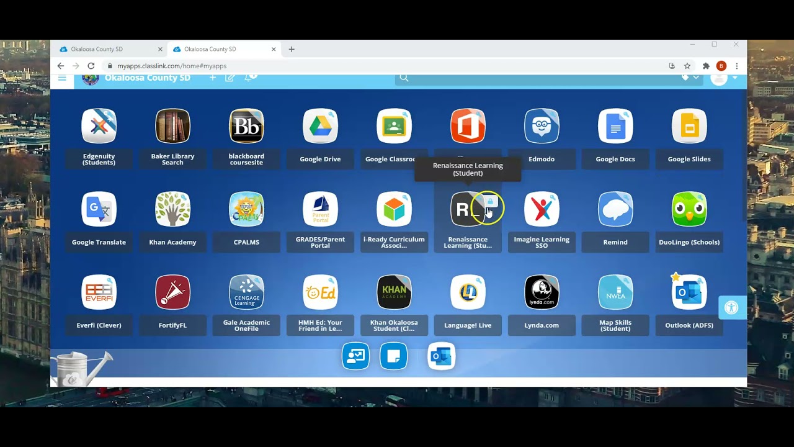Launch the HMH Ed app
The image size is (794, 447).
(x=320, y=292)
